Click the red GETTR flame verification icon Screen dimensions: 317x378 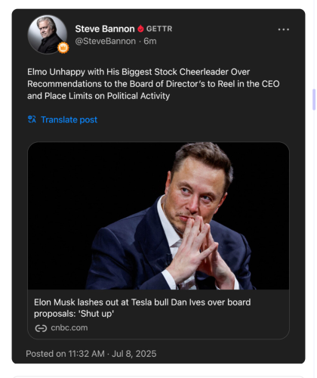pyautogui.click(x=140, y=29)
